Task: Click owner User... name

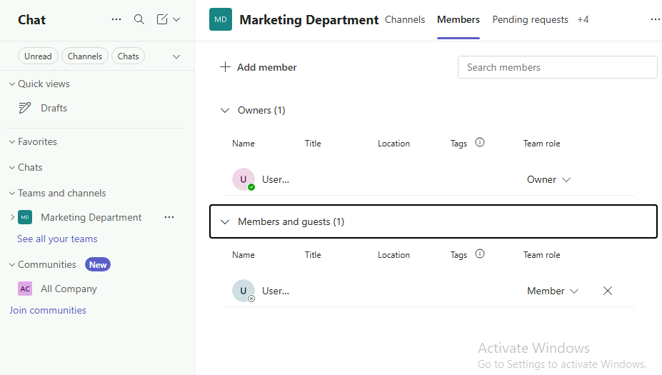Action: [276, 180]
